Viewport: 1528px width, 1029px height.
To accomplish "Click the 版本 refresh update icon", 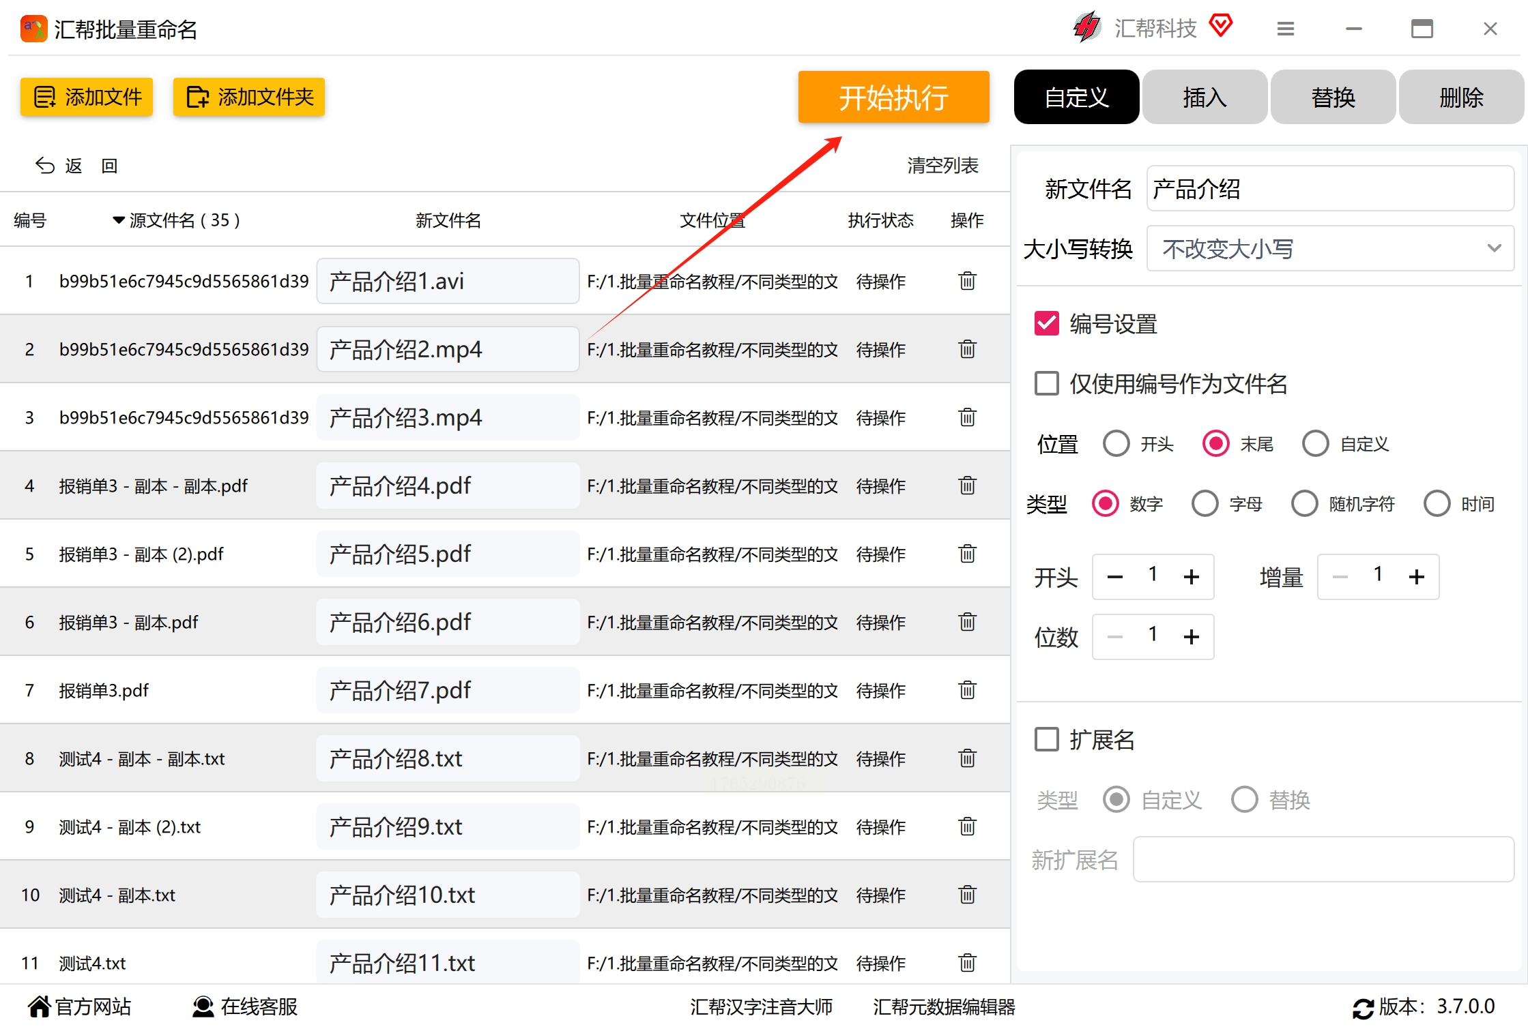I will click(x=1363, y=1008).
